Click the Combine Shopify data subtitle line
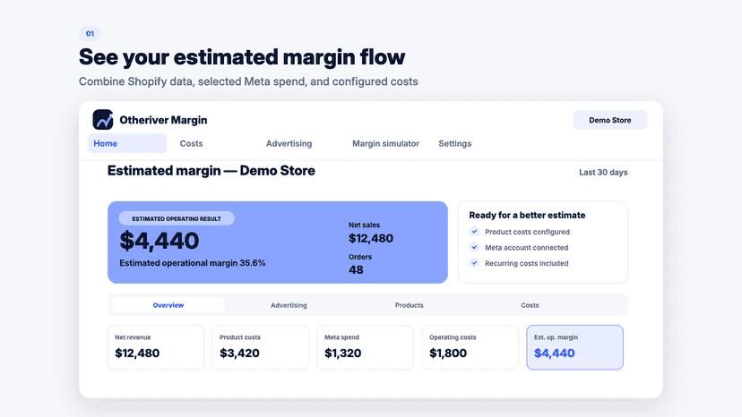The width and height of the screenshot is (742, 417). pyautogui.click(x=248, y=81)
